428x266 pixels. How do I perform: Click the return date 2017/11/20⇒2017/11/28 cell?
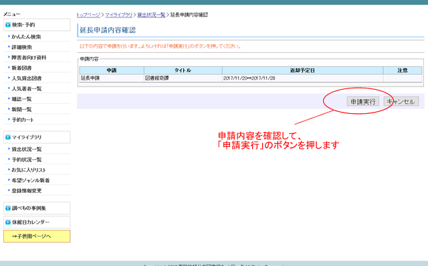303,78
